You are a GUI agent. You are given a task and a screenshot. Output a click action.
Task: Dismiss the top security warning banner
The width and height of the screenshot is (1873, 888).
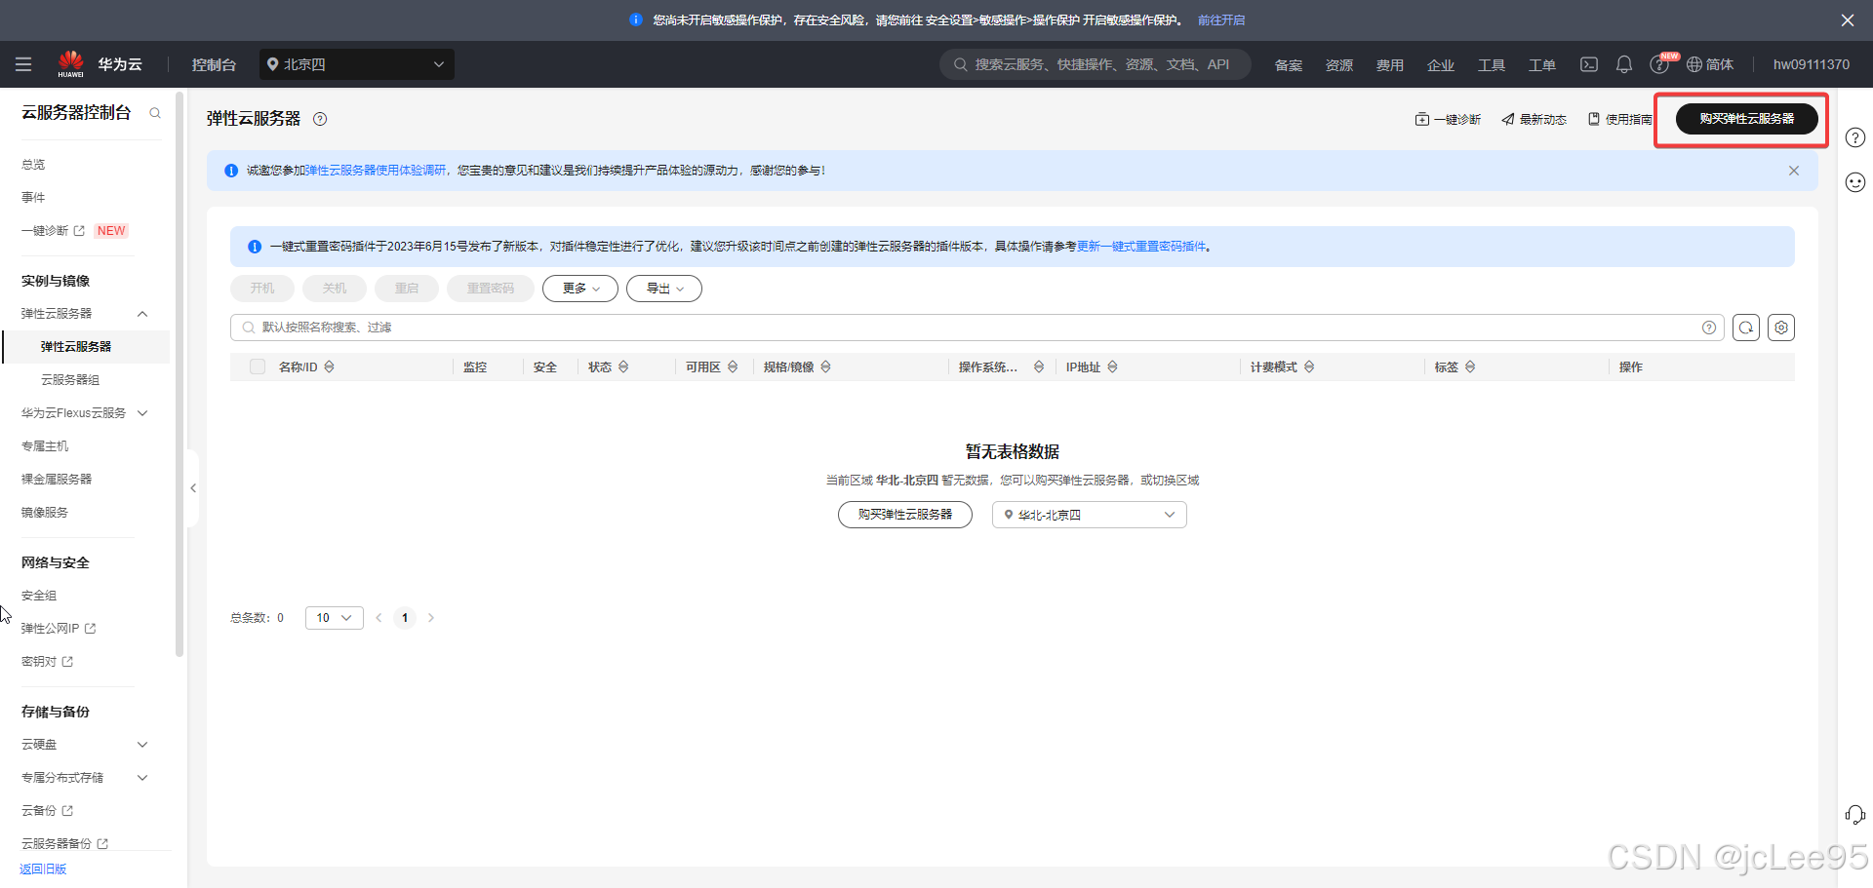point(1848,19)
